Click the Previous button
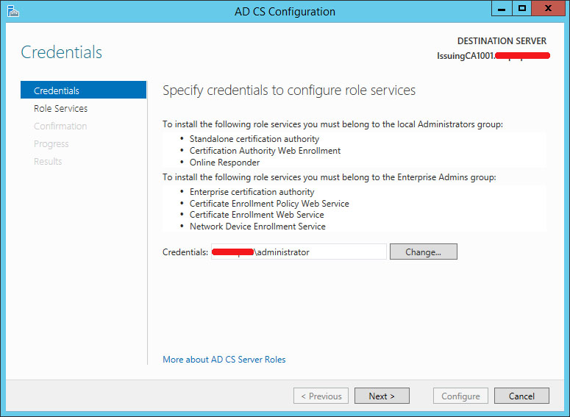The height and width of the screenshot is (417, 570). pyautogui.click(x=321, y=396)
